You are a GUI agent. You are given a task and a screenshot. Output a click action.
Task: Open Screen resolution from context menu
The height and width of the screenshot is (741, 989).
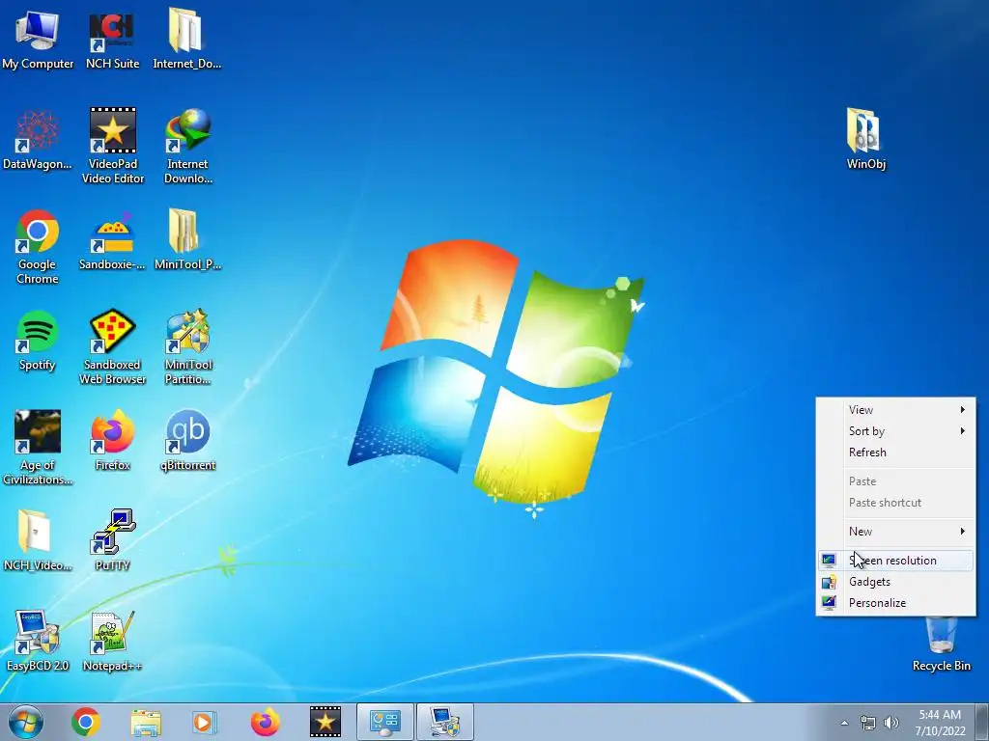pyautogui.click(x=895, y=561)
